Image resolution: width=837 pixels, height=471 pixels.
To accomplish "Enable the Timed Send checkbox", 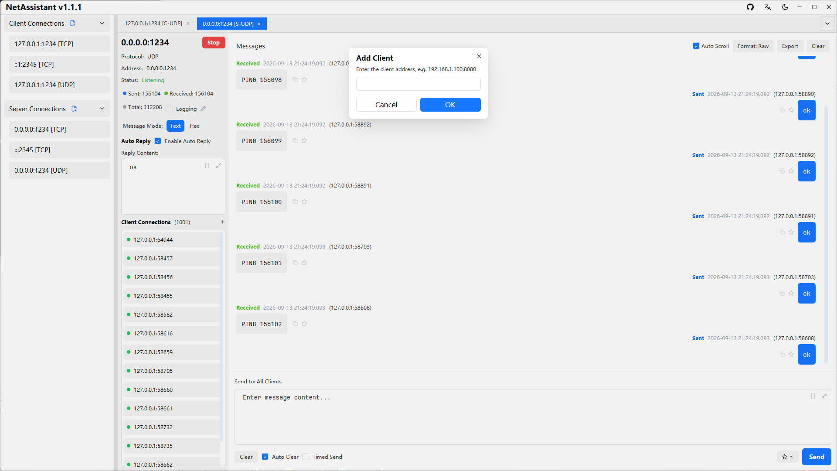I will click(x=306, y=457).
